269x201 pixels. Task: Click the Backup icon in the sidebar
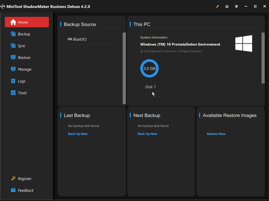[13, 34]
